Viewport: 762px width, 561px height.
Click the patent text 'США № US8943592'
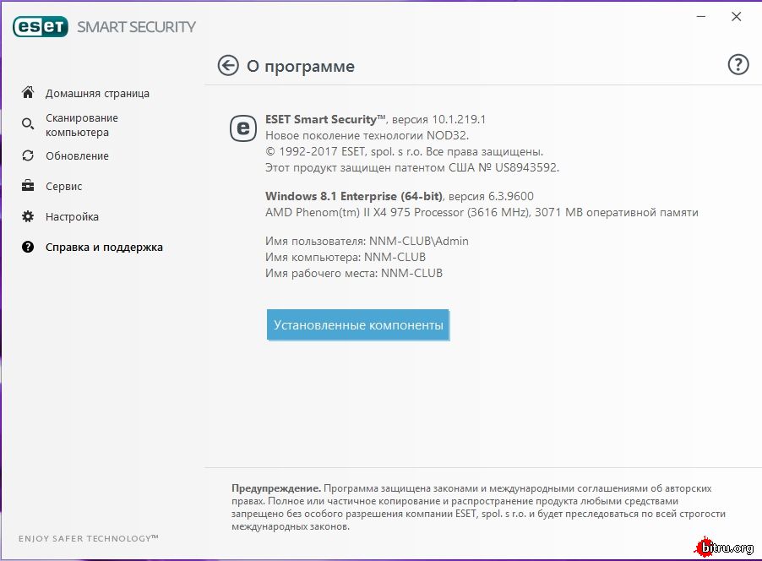point(503,168)
